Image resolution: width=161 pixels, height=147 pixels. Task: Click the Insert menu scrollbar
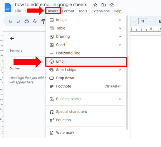coord(127,73)
